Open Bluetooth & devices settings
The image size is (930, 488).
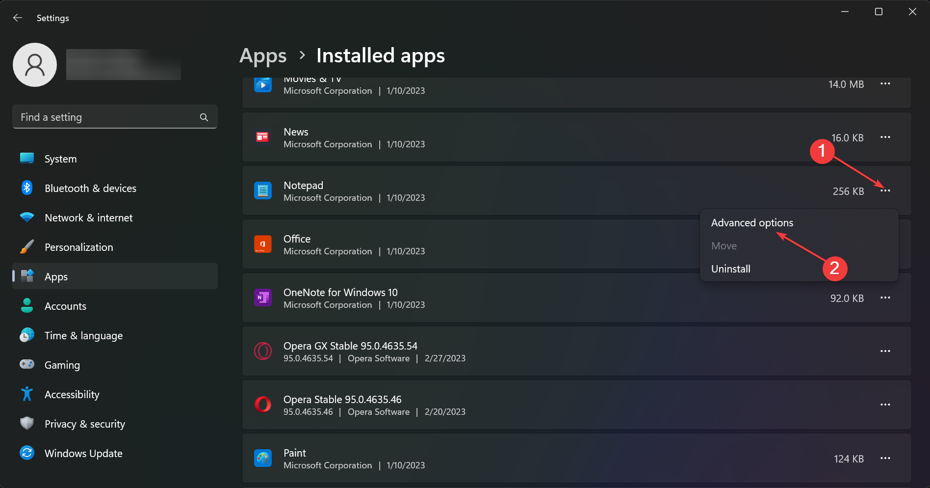[115, 188]
